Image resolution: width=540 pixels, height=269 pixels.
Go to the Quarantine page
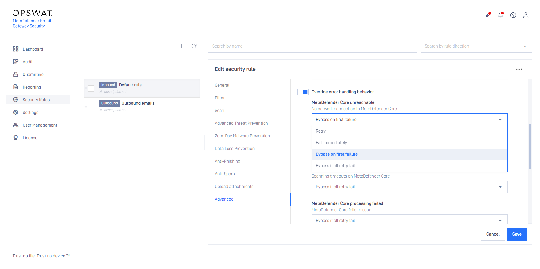click(33, 75)
